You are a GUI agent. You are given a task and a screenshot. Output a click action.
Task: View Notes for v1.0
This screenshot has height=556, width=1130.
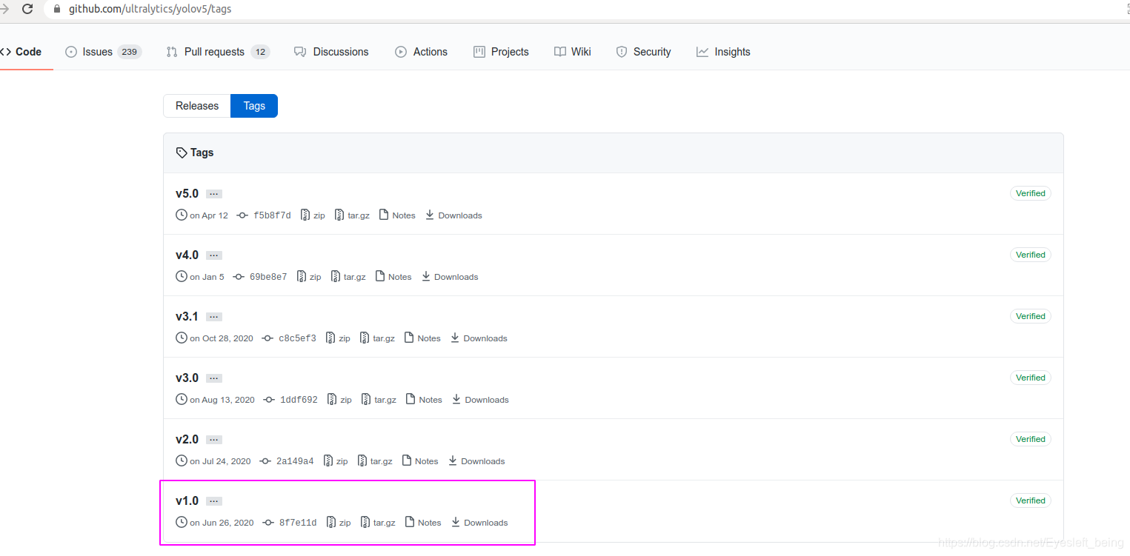pyautogui.click(x=423, y=523)
